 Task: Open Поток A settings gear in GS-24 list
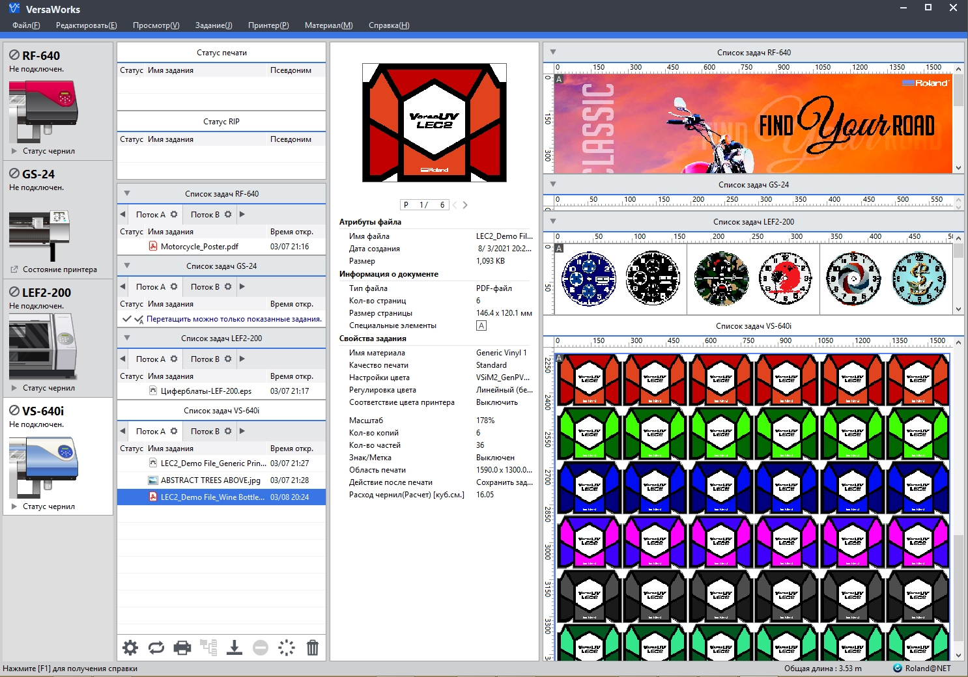(x=174, y=286)
